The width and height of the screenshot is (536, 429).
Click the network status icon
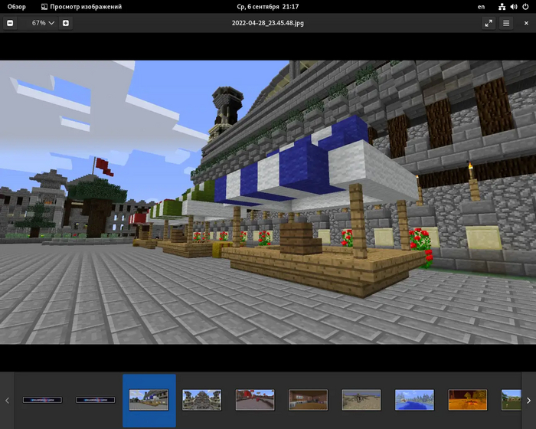coord(502,6)
